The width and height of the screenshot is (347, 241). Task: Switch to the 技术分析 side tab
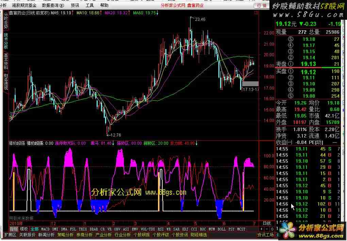6,41
